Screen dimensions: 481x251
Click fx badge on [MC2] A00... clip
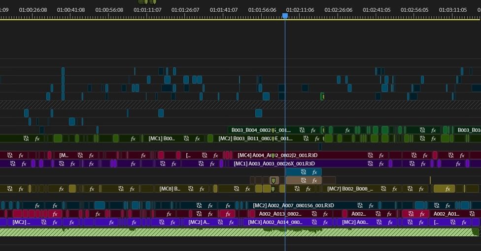click(x=390, y=223)
